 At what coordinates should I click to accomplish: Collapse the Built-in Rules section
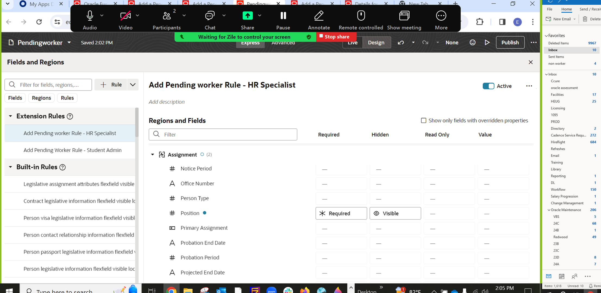point(10,167)
